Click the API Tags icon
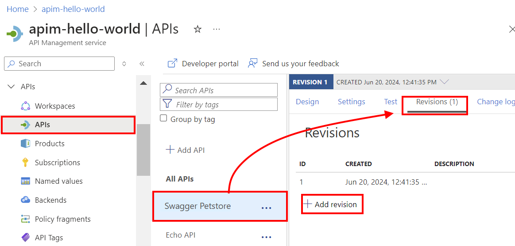 tap(25, 238)
